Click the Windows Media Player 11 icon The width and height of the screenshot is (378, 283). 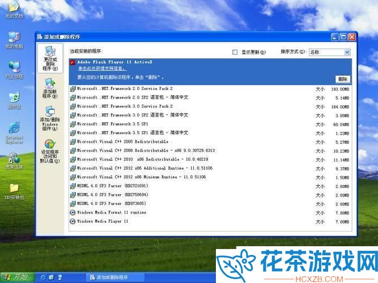click(x=73, y=221)
